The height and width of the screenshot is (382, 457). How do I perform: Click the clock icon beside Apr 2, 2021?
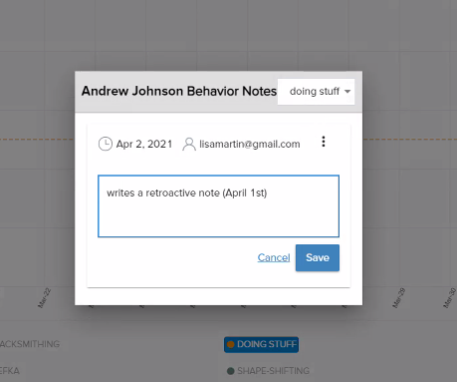(x=106, y=144)
